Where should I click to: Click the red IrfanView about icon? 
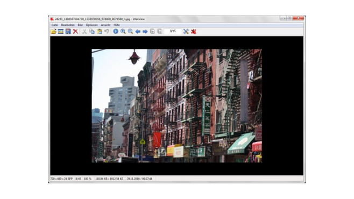pyautogui.click(x=194, y=31)
